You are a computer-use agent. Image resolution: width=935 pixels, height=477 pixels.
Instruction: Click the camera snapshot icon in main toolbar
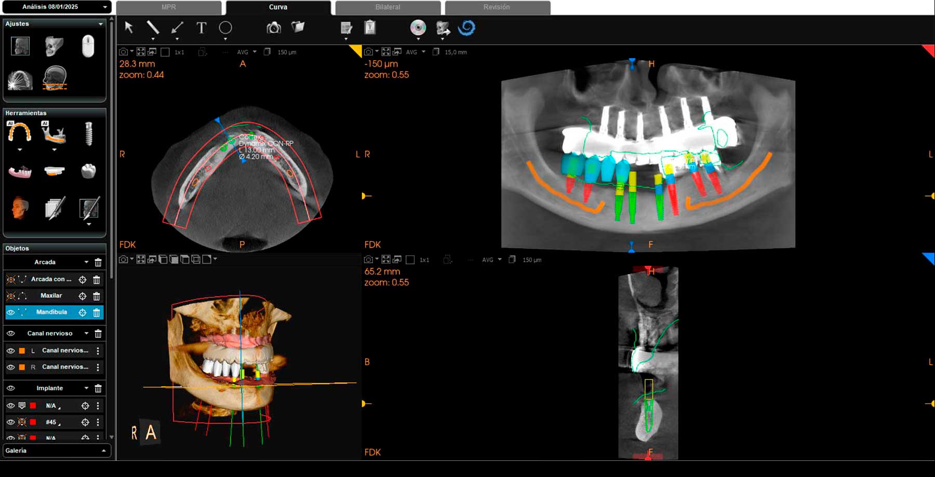[x=273, y=28]
